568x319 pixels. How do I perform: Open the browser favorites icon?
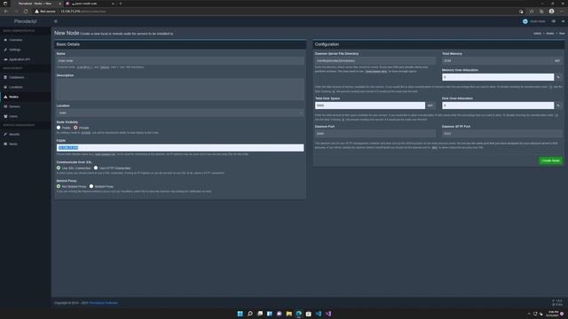[x=532, y=12]
